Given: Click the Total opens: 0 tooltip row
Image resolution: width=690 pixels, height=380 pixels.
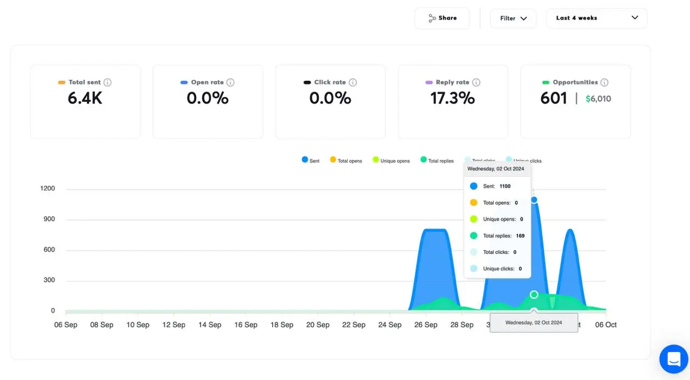Looking at the screenshot, I should pyautogui.click(x=497, y=203).
